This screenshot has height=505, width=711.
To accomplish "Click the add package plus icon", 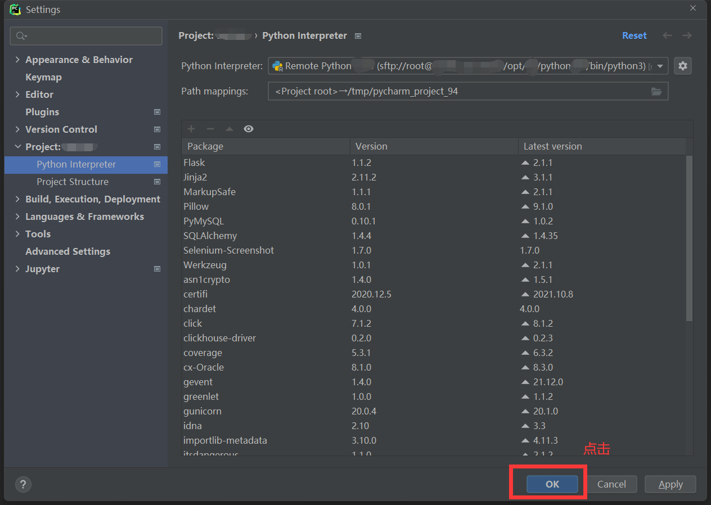I will pyautogui.click(x=191, y=129).
